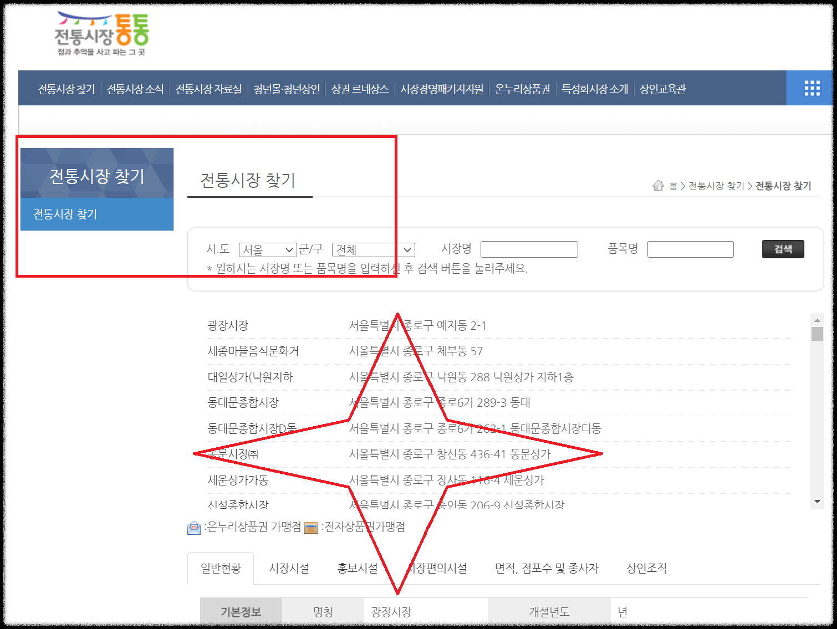Image resolution: width=837 pixels, height=629 pixels.
Task: Open the 청년몰·청년상인 menu
Action: coord(287,89)
